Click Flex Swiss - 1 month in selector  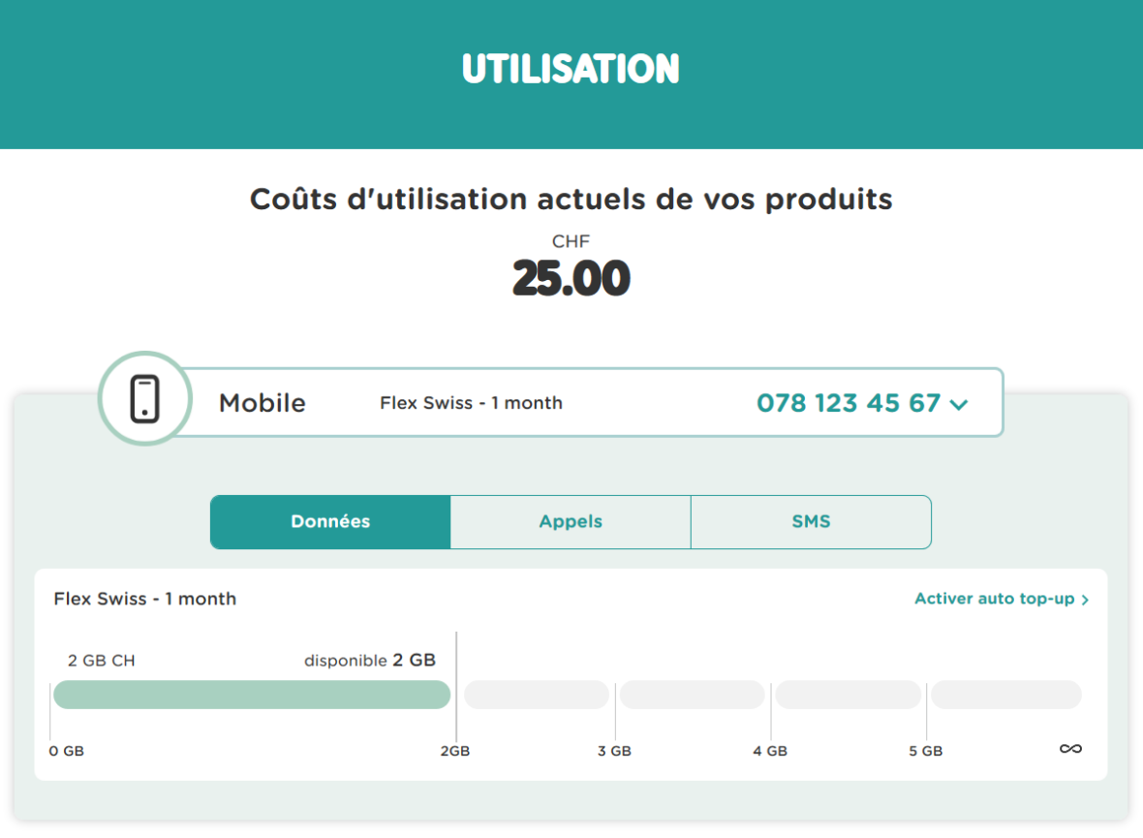point(471,403)
